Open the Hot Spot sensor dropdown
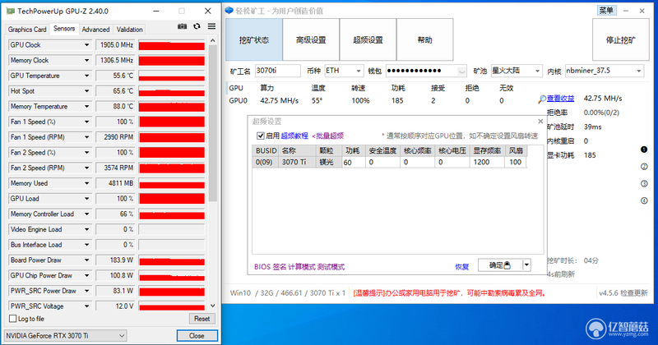This screenshot has height=345, width=658. point(86,91)
